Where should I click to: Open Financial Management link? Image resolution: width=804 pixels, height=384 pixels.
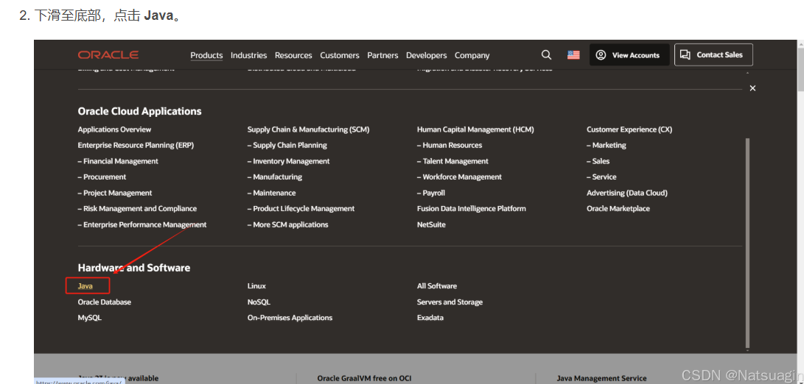(118, 161)
